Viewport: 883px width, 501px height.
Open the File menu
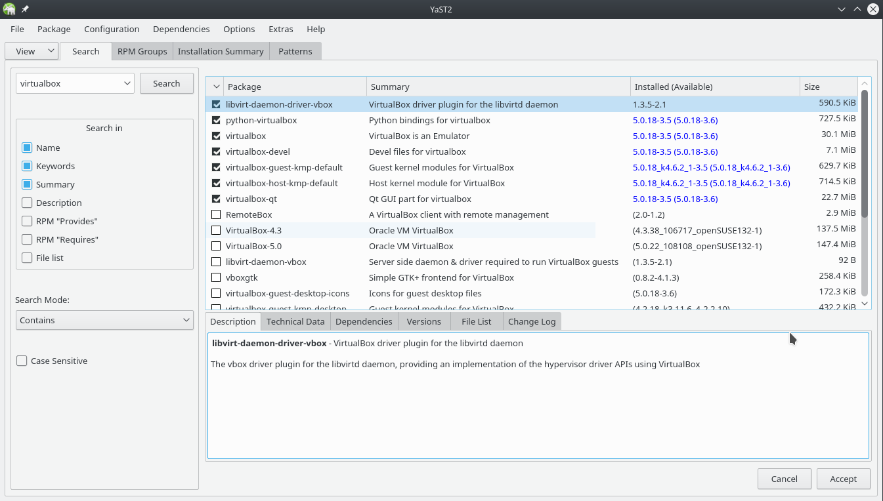(x=17, y=29)
